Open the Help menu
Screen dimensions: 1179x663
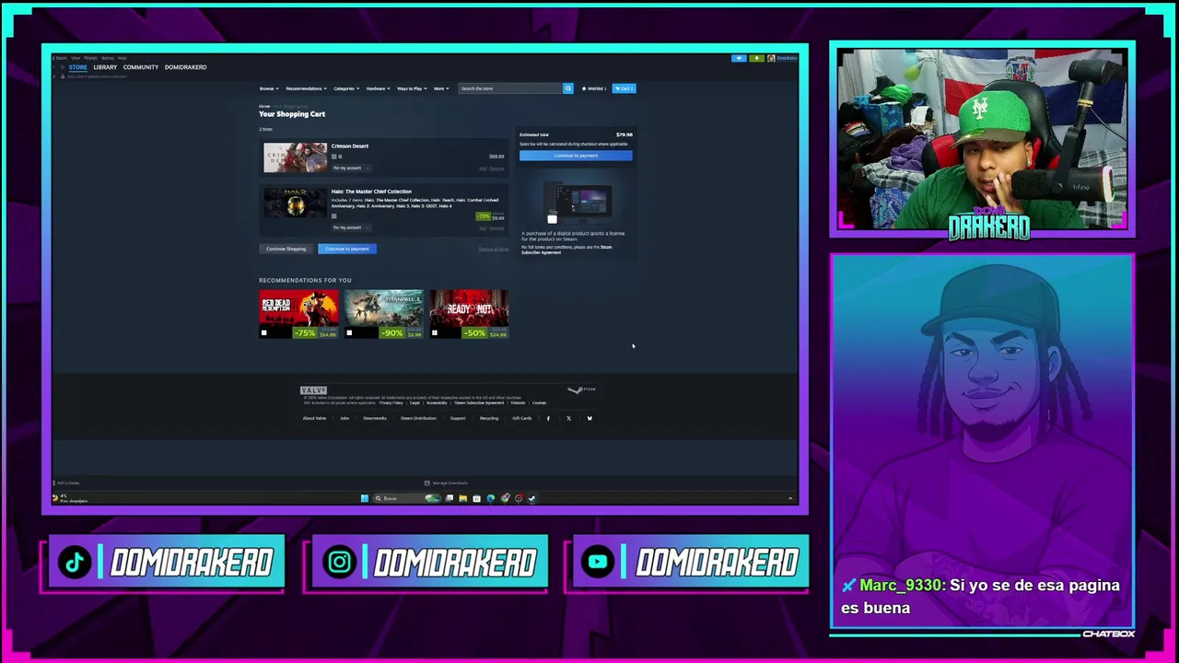tap(123, 58)
